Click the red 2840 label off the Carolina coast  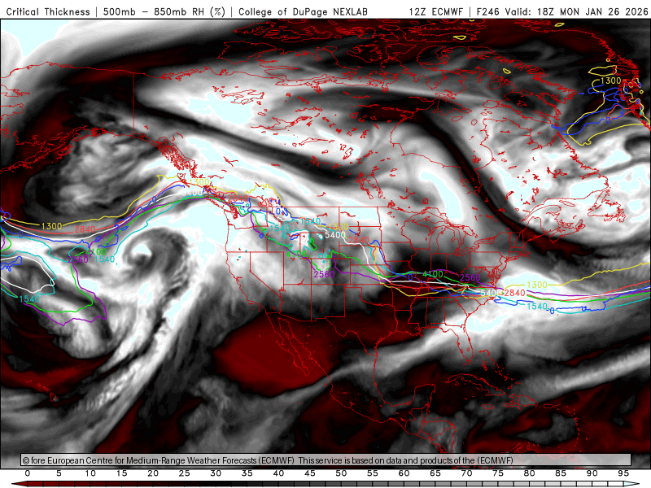pos(515,293)
